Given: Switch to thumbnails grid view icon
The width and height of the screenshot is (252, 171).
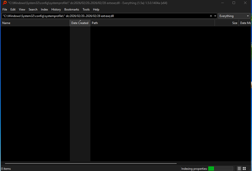Looking at the screenshot, I should (244, 168).
